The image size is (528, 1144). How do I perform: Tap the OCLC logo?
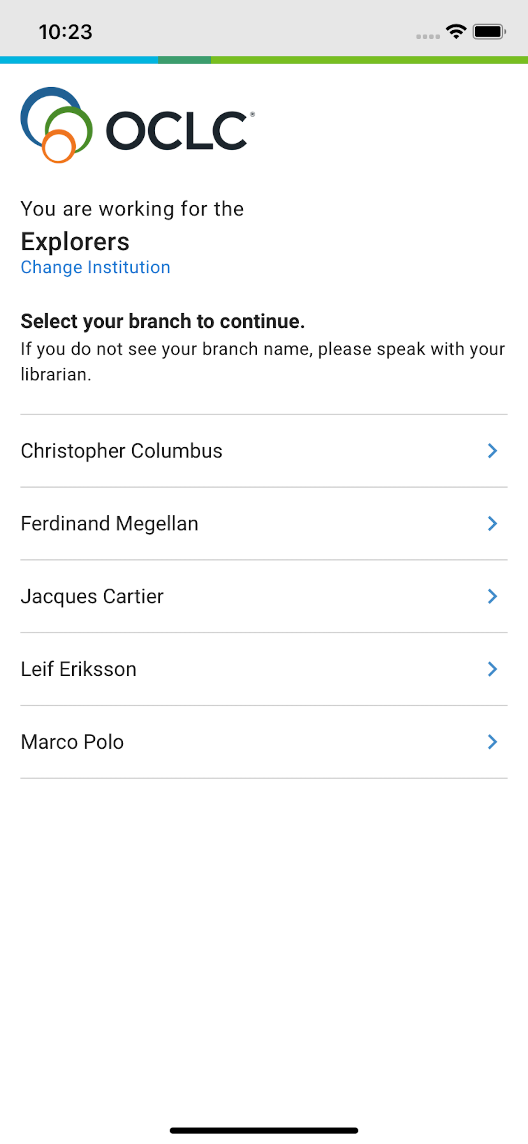(138, 125)
